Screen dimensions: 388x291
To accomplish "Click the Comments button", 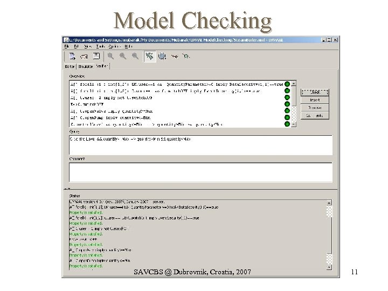I will coord(315,115).
